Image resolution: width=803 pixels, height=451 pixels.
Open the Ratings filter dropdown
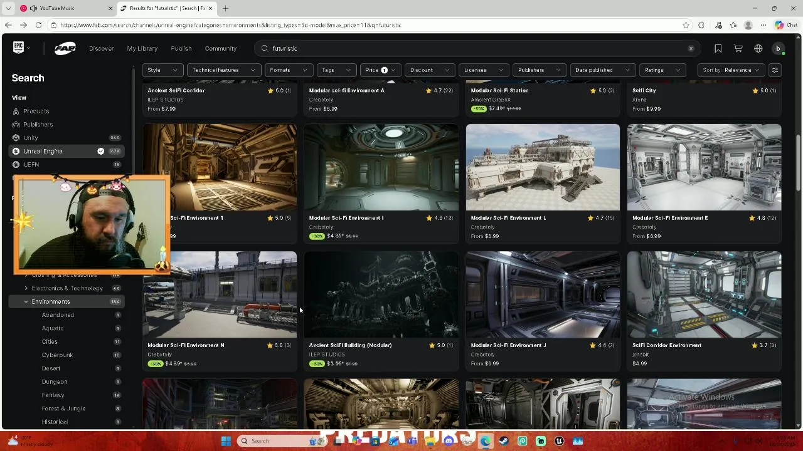[662, 70]
